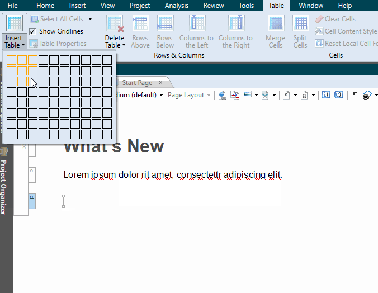This screenshot has width=378, height=293.
Task: Switch to the Analysis ribbon tab
Action: [x=177, y=5]
